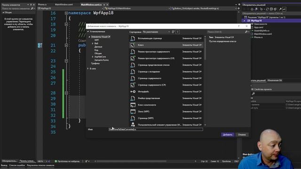Select the Всплывающая страница template
The height and width of the screenshot is (169, 301).
click(x=166, y=38)
